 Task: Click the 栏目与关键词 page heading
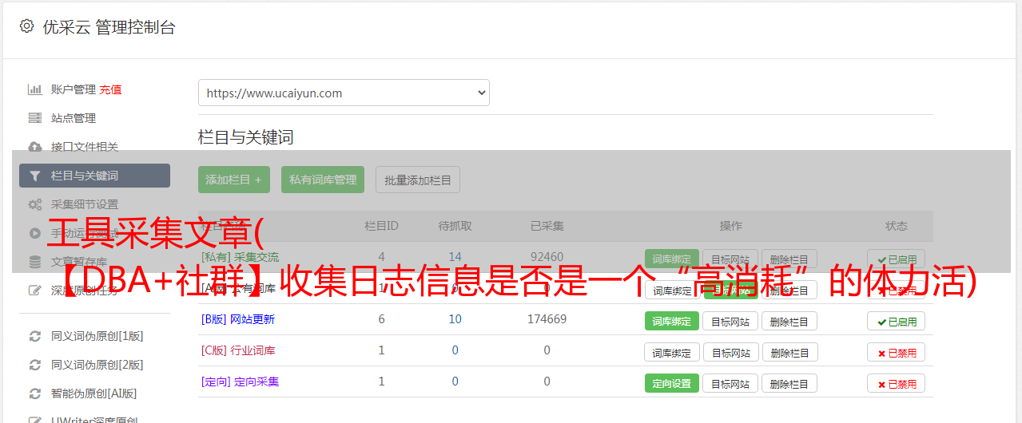click(x=245, y=137)
